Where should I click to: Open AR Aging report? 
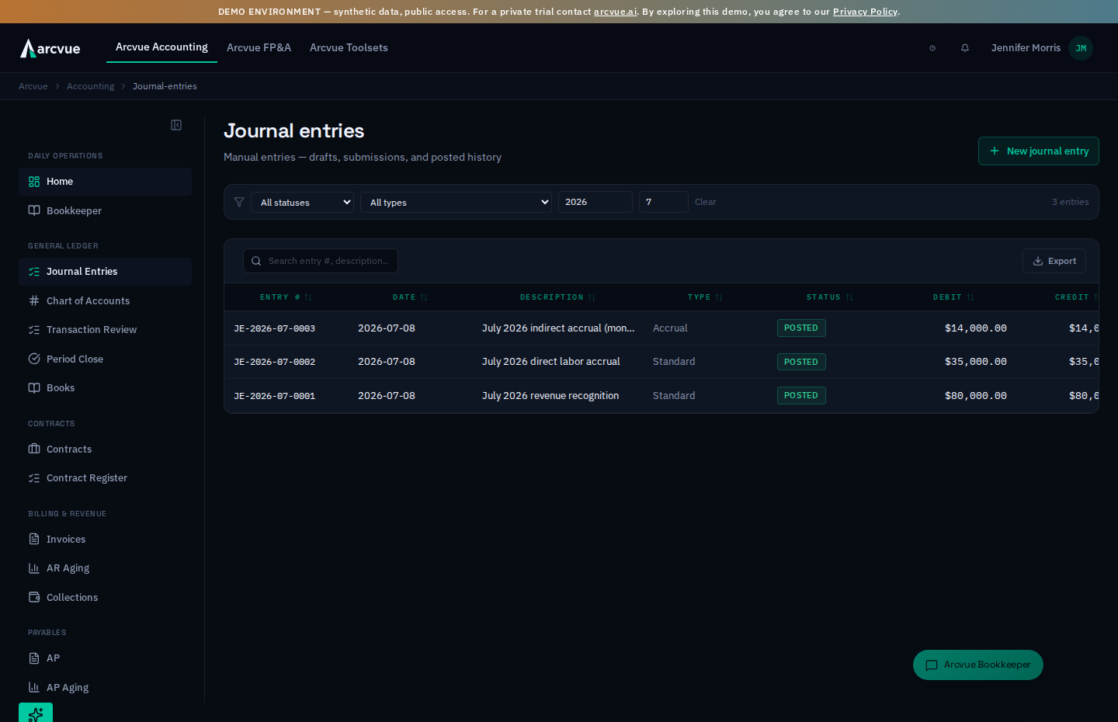pyautogui.click(x=105, y=568)
